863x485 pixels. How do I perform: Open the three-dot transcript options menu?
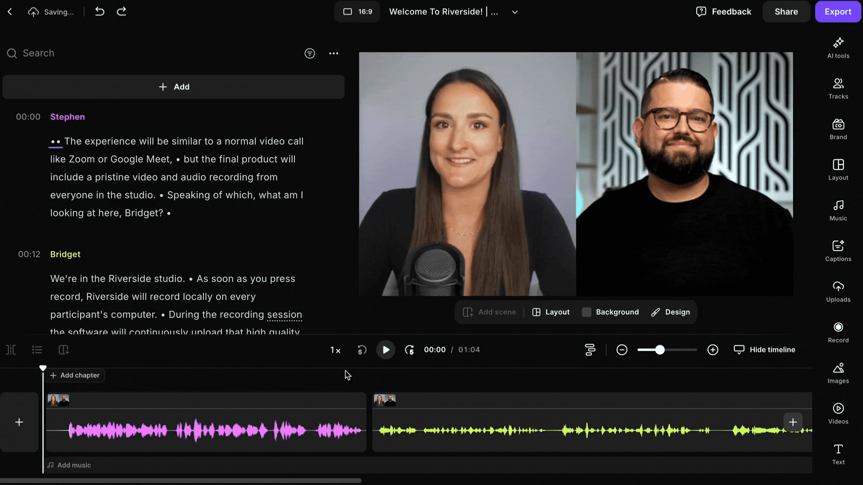pos(334,53)
